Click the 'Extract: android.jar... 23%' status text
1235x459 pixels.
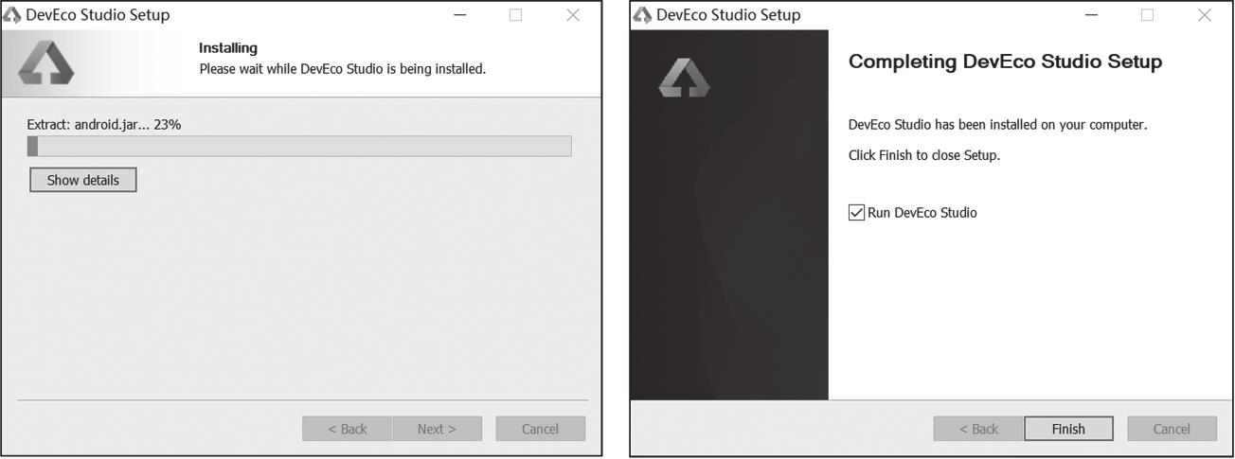104,124
